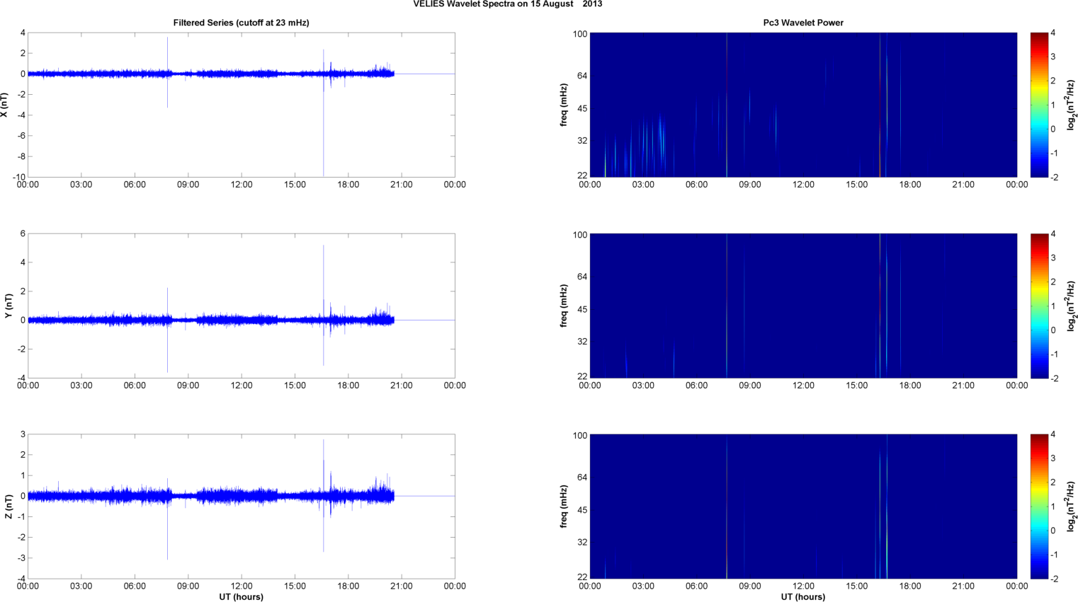This screenshot has width=1078, height=602.
Task: Select the 'Pc3 Wavelet Power' heading
Action: tap(803, 23)
